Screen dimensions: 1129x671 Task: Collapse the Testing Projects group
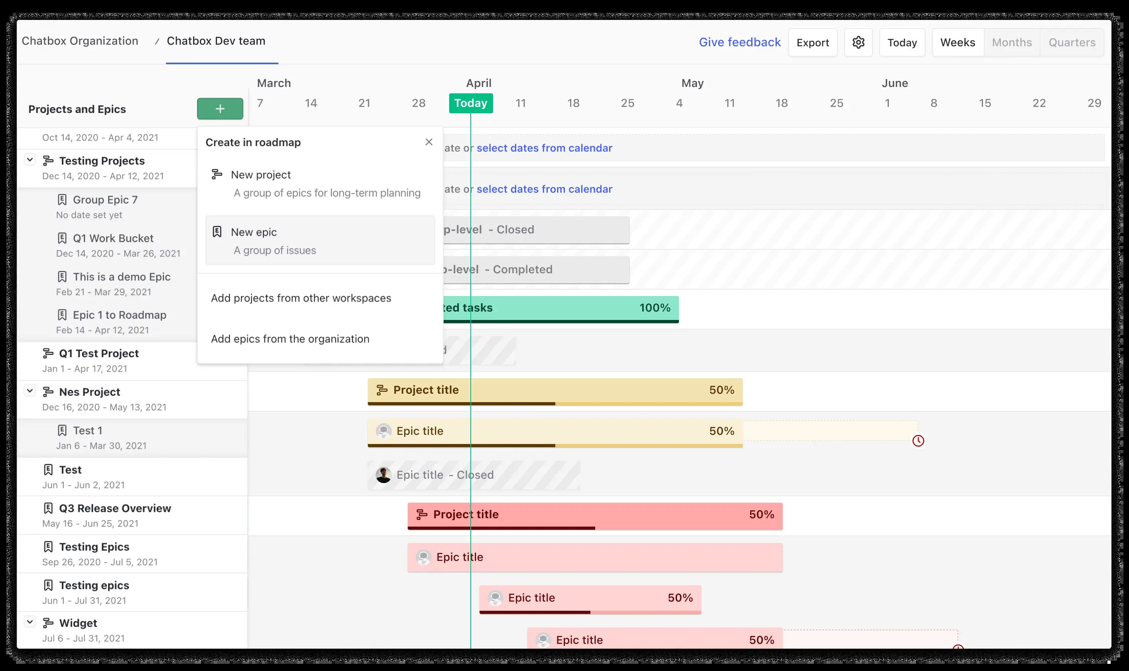click(x=30, y=160)
